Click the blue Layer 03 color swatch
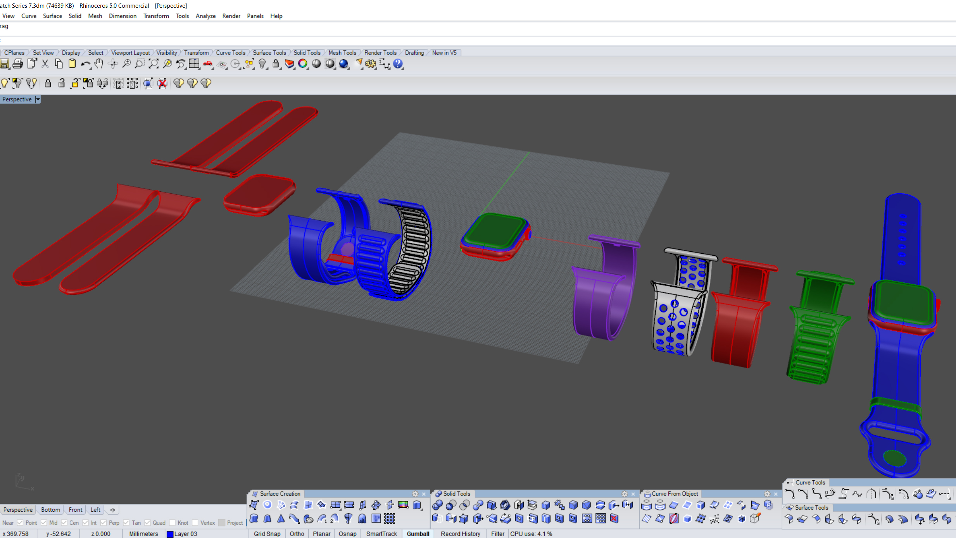Image resolution: width=956 pixels, height=538 pixels. (170, 534)
